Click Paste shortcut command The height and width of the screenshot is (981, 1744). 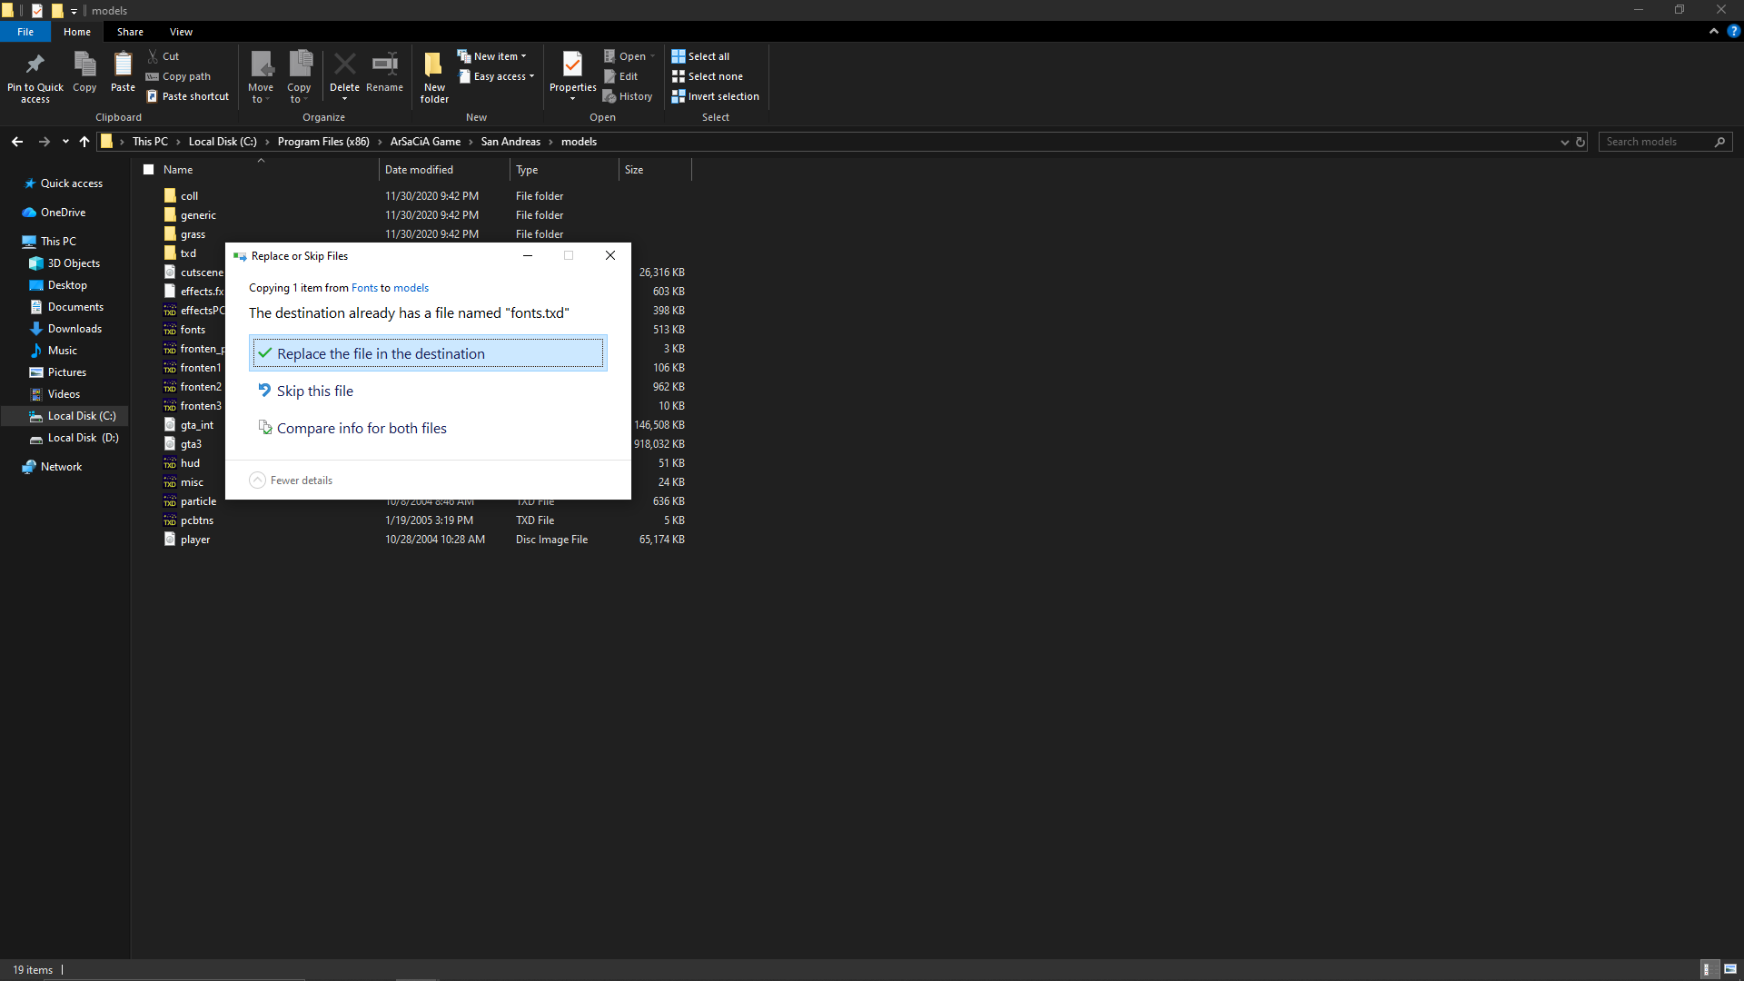188,96
